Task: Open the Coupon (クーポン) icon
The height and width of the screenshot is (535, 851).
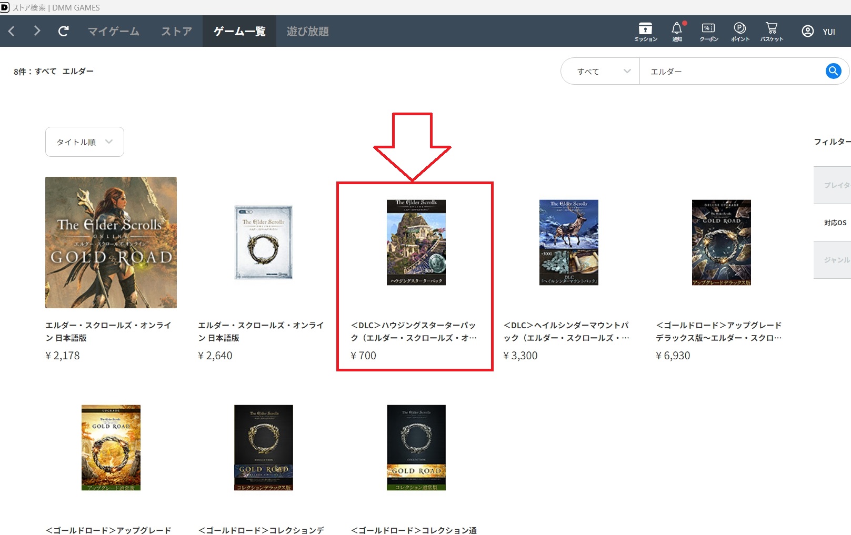Action: (x=708, y=32)
